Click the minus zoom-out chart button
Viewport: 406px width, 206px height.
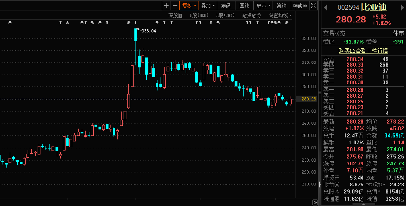coord(174,6)
